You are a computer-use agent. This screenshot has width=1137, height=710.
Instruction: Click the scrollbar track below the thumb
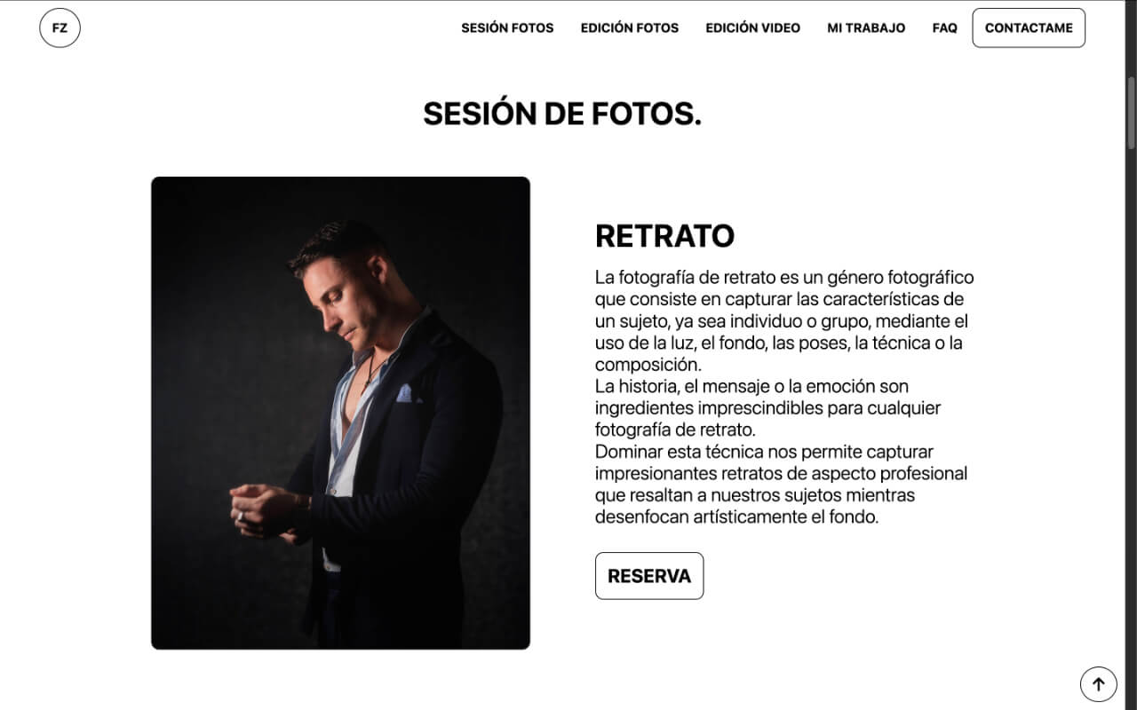tap(1131, 426)
